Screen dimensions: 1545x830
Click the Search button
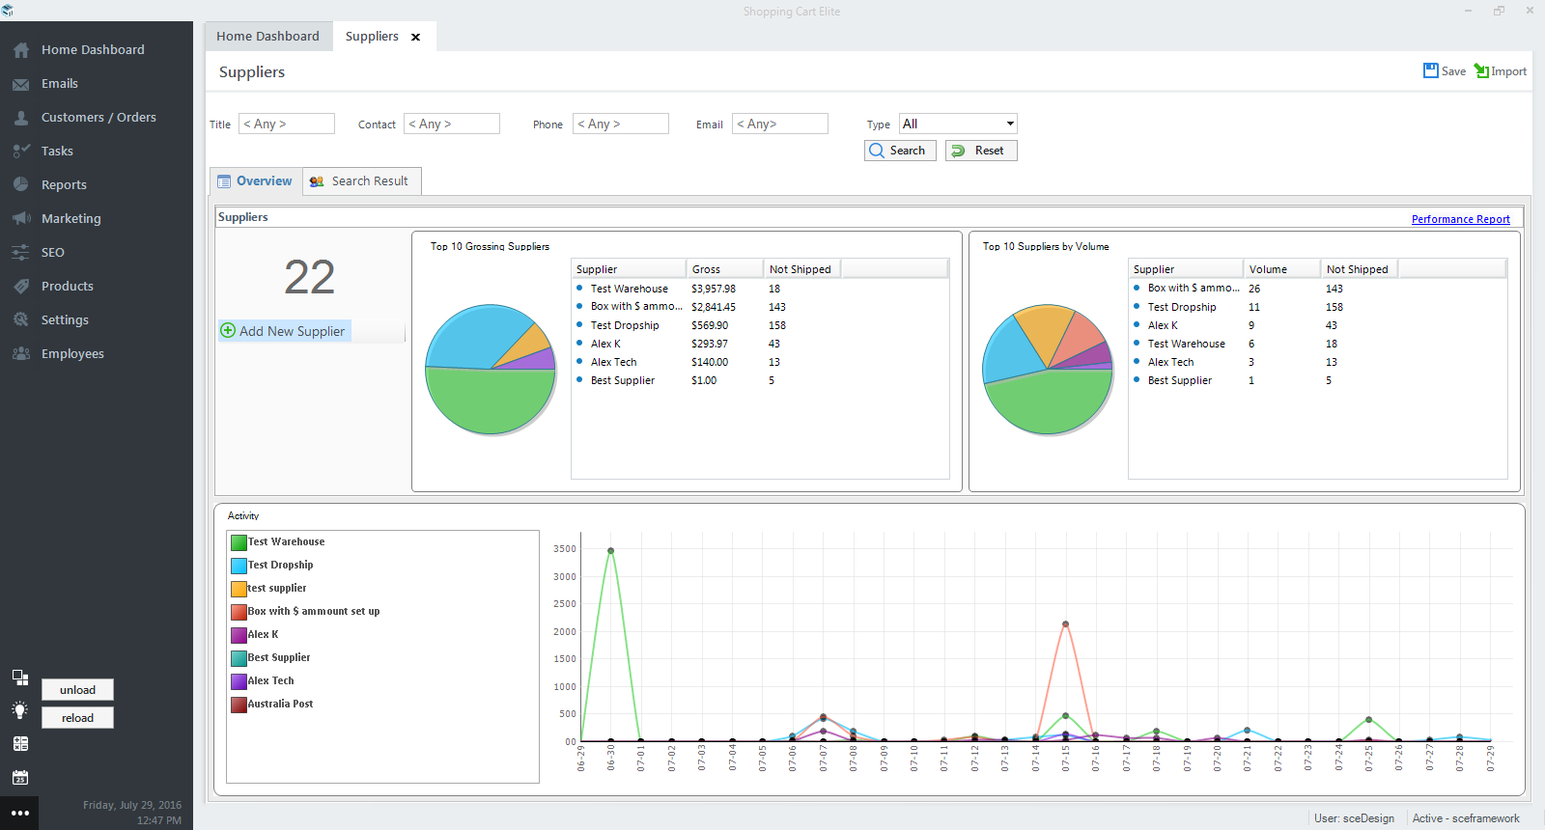pyautogui.click(x=900, y=151)
